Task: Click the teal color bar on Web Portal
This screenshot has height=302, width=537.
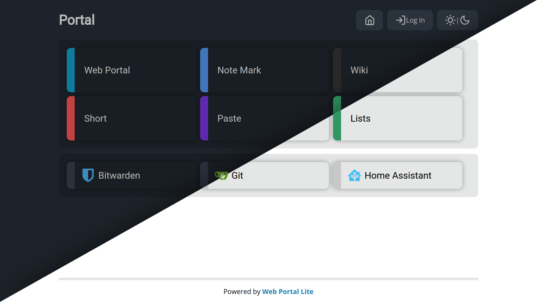Action: [x=71, y=70]
